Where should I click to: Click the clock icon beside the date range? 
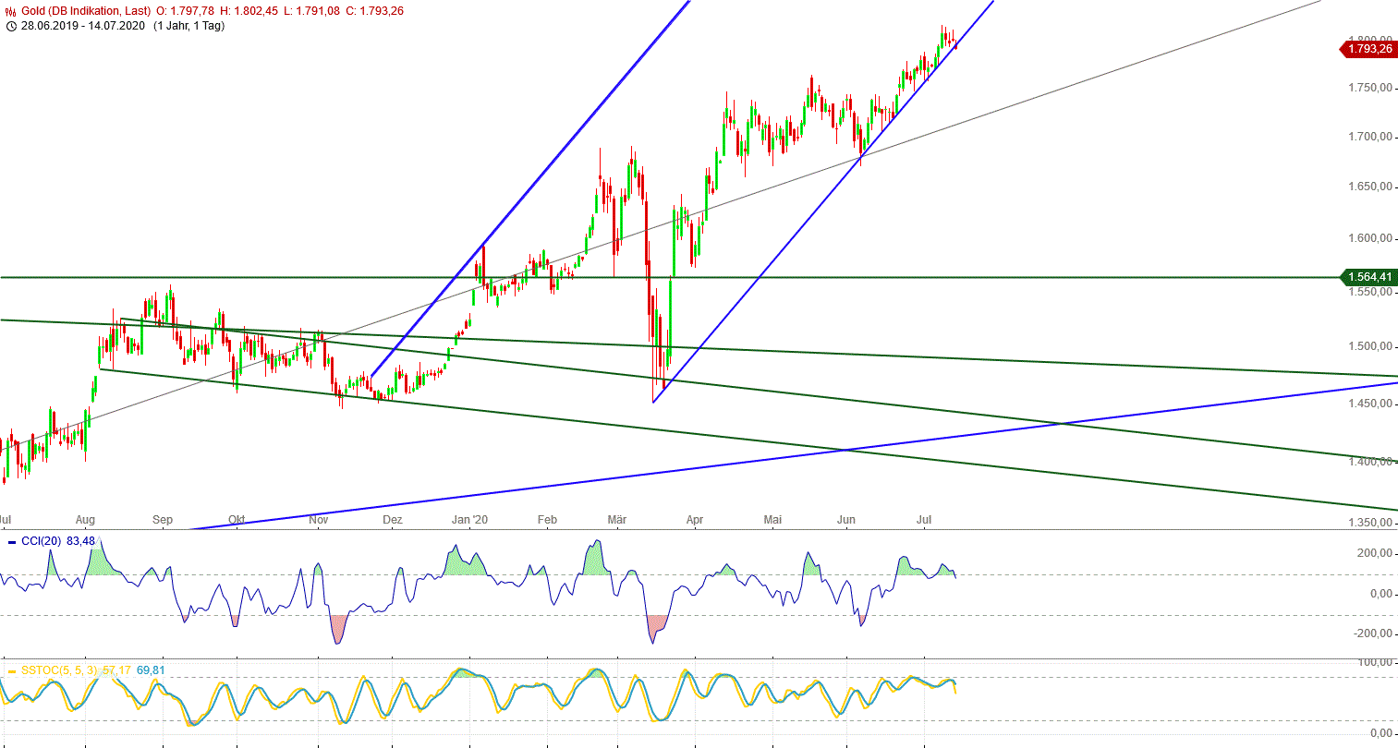(x=10, y=26)
